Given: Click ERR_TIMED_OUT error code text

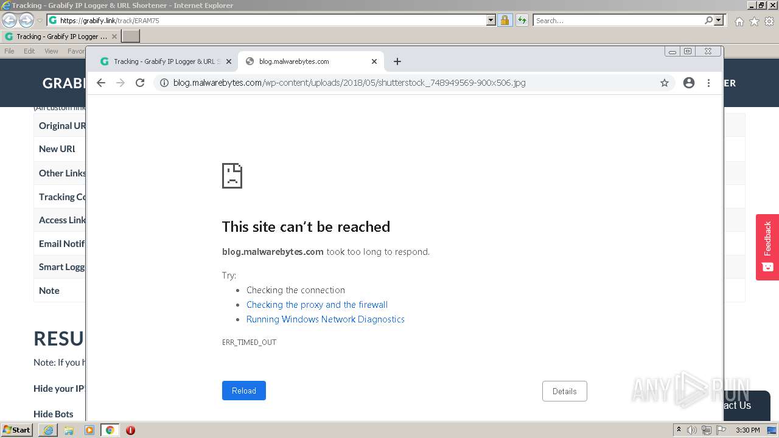Looking at the screenshot, I should point(249,342).
